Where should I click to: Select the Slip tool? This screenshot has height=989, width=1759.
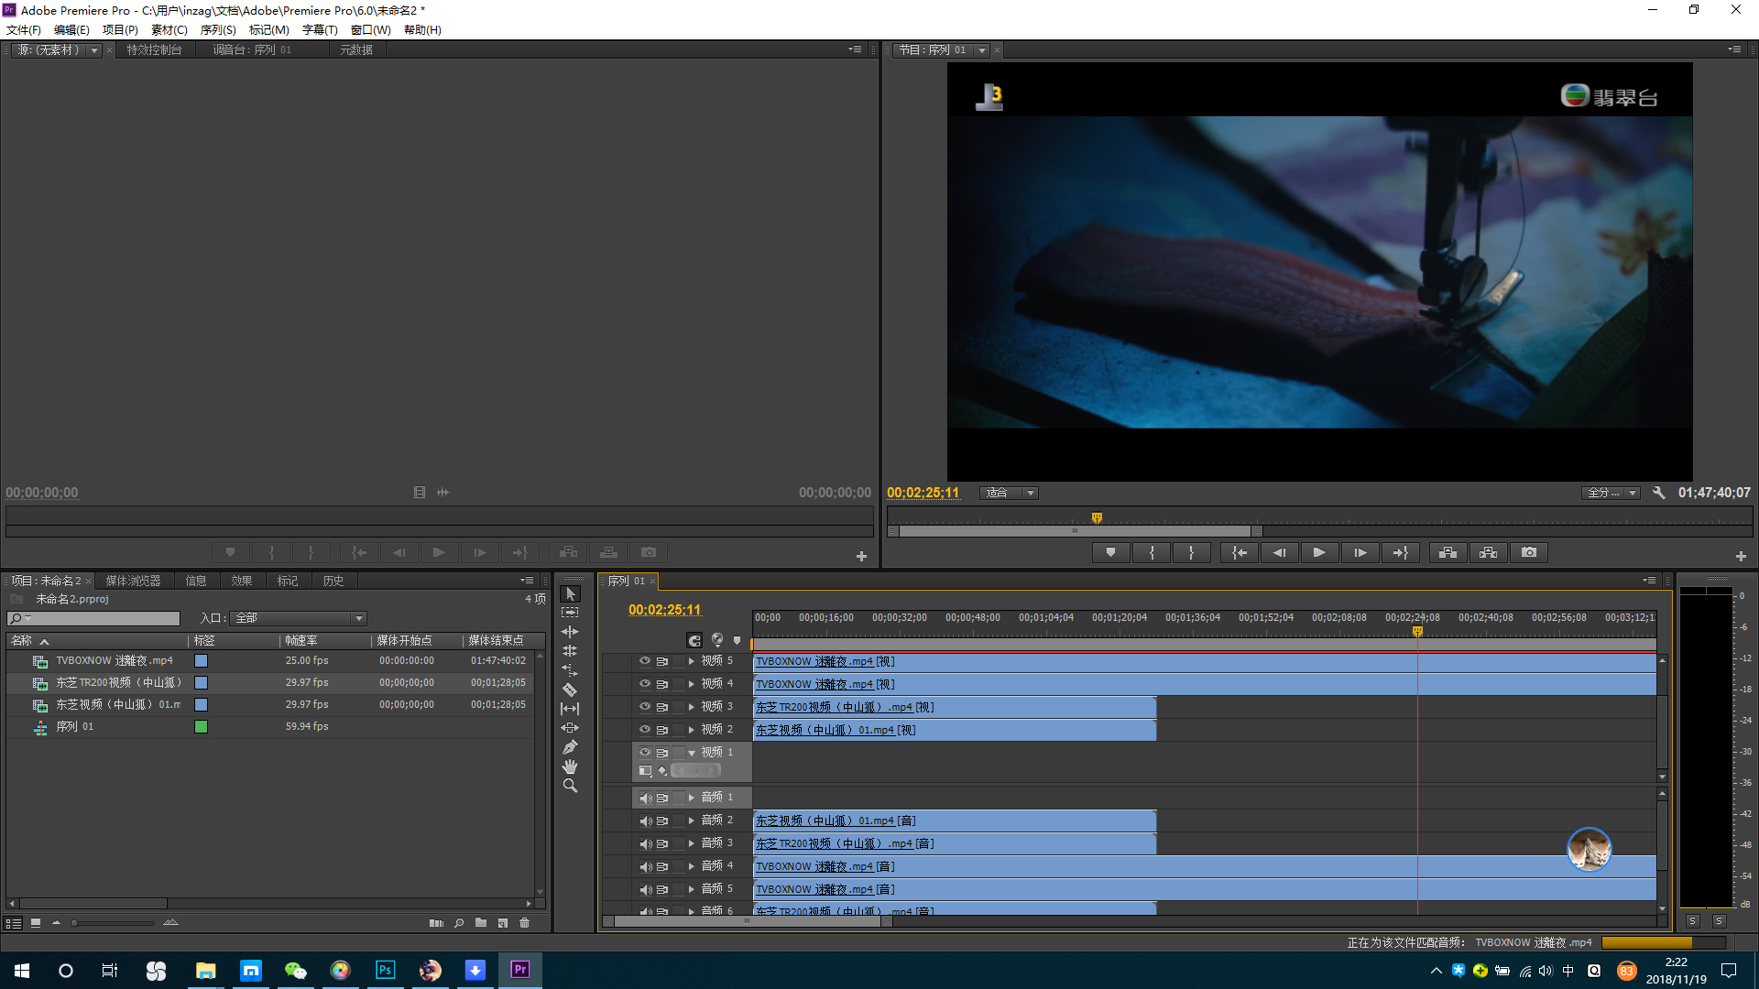click(570, 709)
